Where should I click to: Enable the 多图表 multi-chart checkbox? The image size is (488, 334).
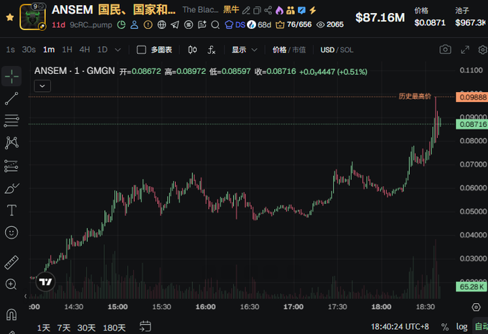point(141,50)
